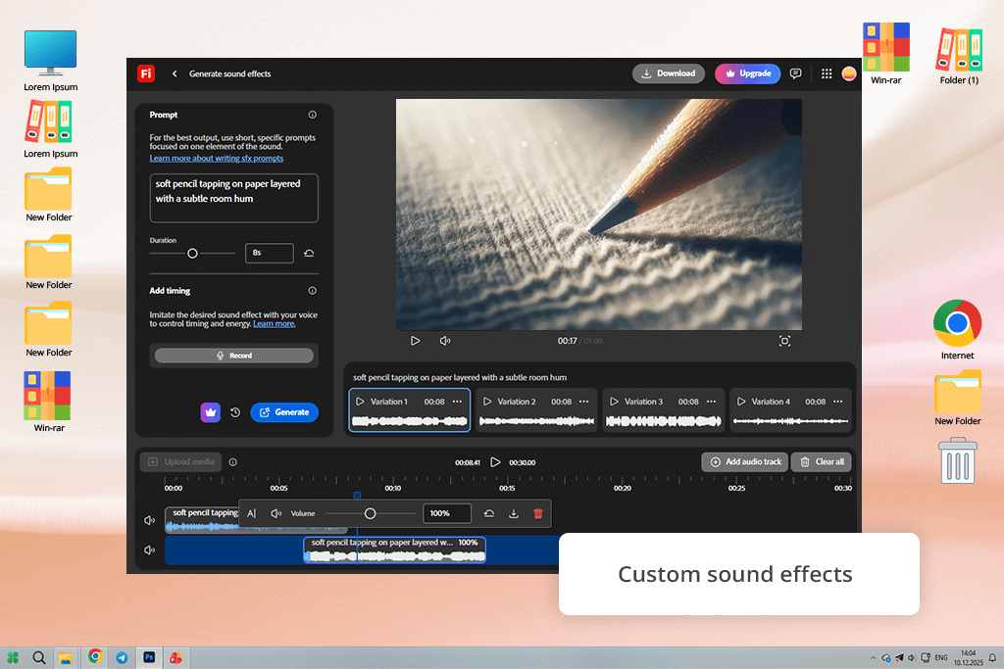Enter fullscreen on the video preview

[784, 341]
